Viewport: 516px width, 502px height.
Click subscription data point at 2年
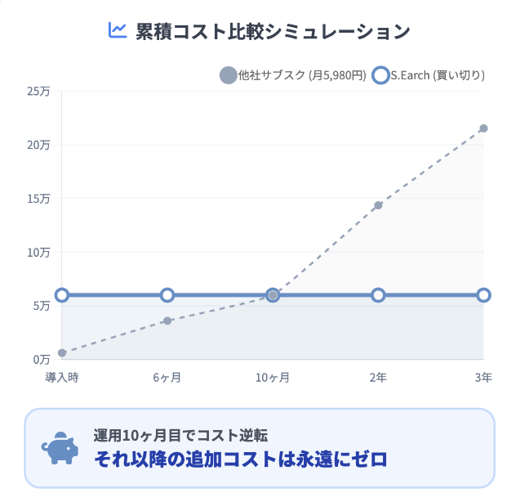tap(378, 205)
